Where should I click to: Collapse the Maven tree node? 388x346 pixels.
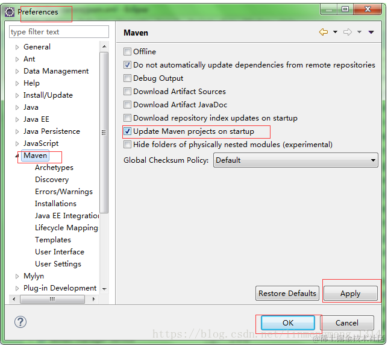click(x=17, y=156)
